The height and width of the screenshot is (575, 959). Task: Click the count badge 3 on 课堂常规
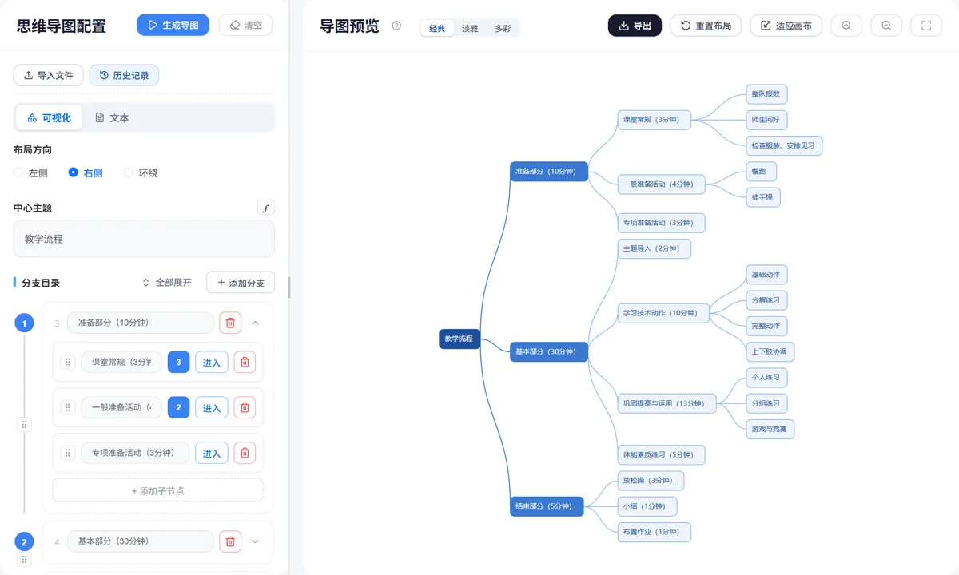click(178, 362)
